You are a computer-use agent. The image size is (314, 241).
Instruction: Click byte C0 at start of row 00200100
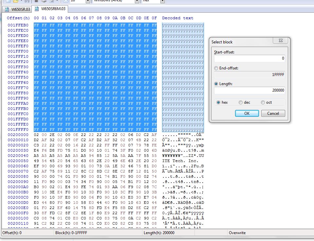[x=36, y=218]
